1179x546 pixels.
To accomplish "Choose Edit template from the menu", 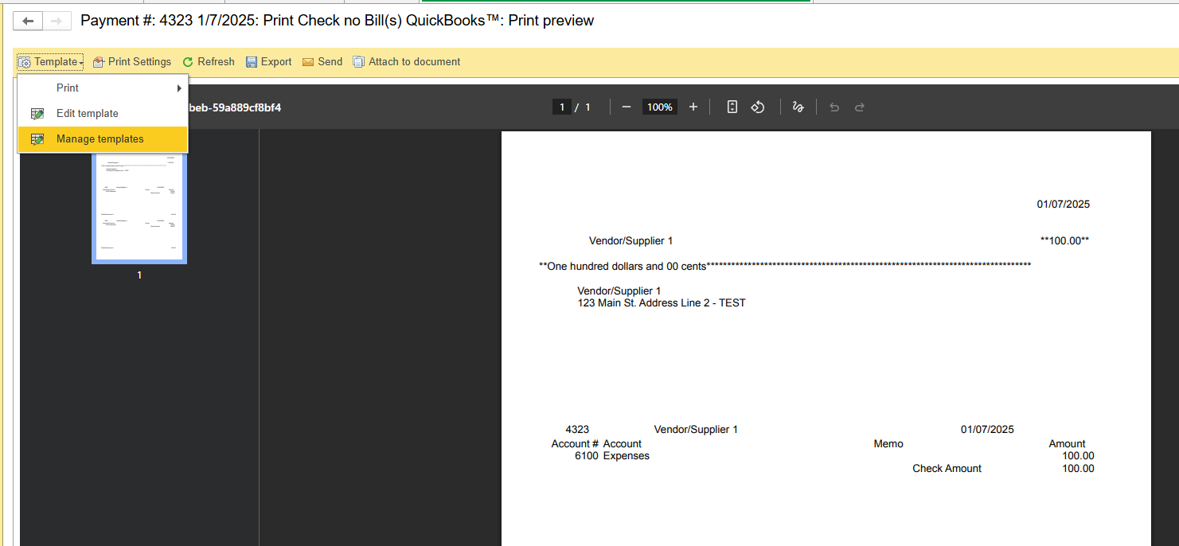I will click(x=88, y=114).
